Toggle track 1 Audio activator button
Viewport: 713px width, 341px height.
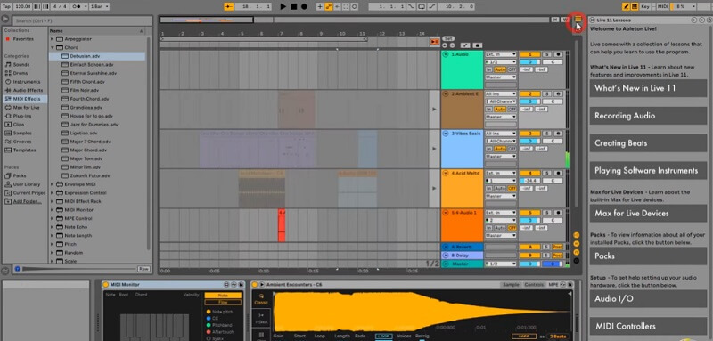(529, 54)
